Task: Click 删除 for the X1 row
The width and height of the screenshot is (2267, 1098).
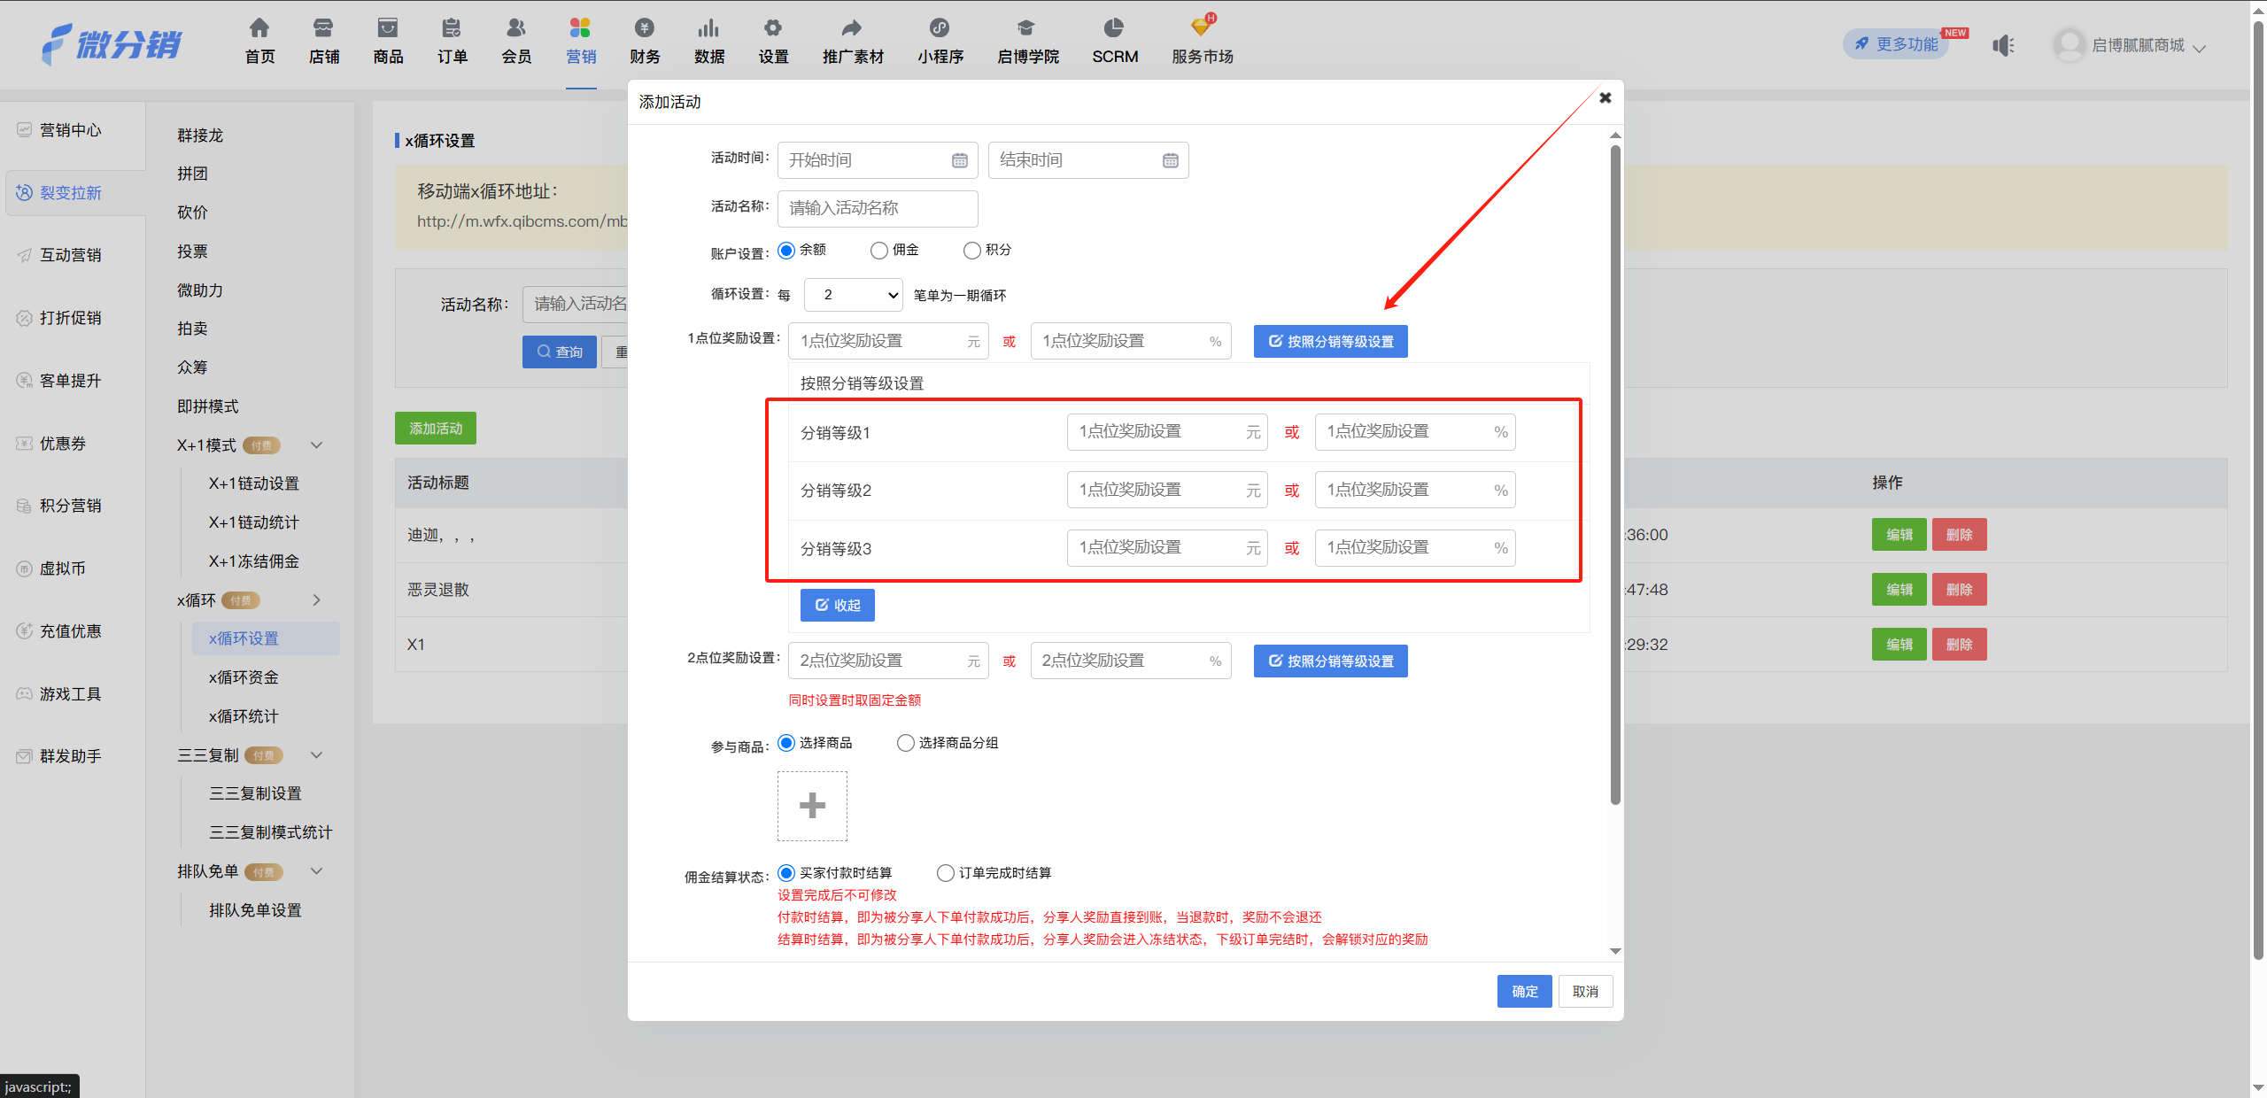Action: click(x=1959, y=645)
